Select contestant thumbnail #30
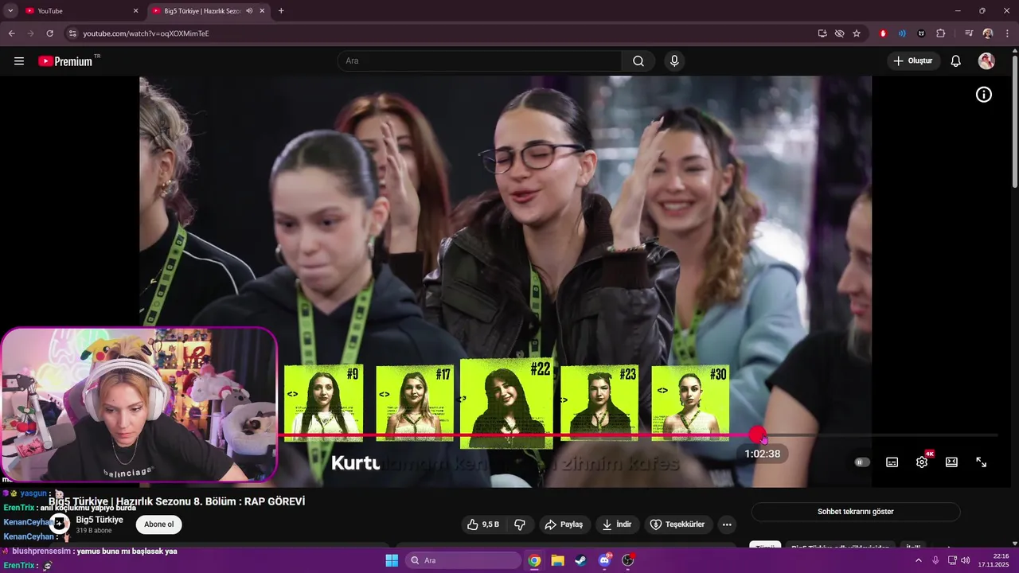This screenshot has width=1019, height=573. tap(690, 403)
